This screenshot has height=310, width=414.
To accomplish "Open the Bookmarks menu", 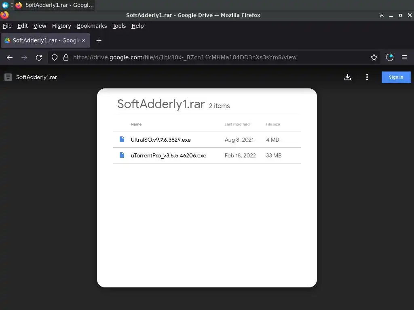I will pos(92,26).
